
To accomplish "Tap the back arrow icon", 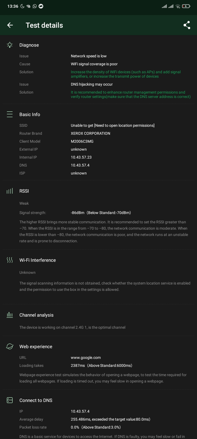I will coord(10,25).
